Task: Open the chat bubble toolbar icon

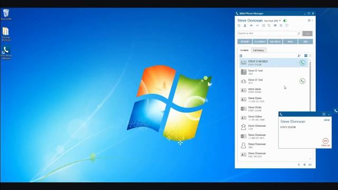Action: pos(275,26)
